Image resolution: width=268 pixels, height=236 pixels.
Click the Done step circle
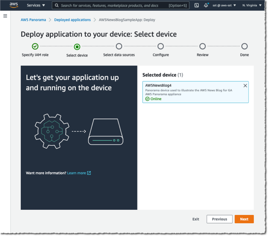244,46
